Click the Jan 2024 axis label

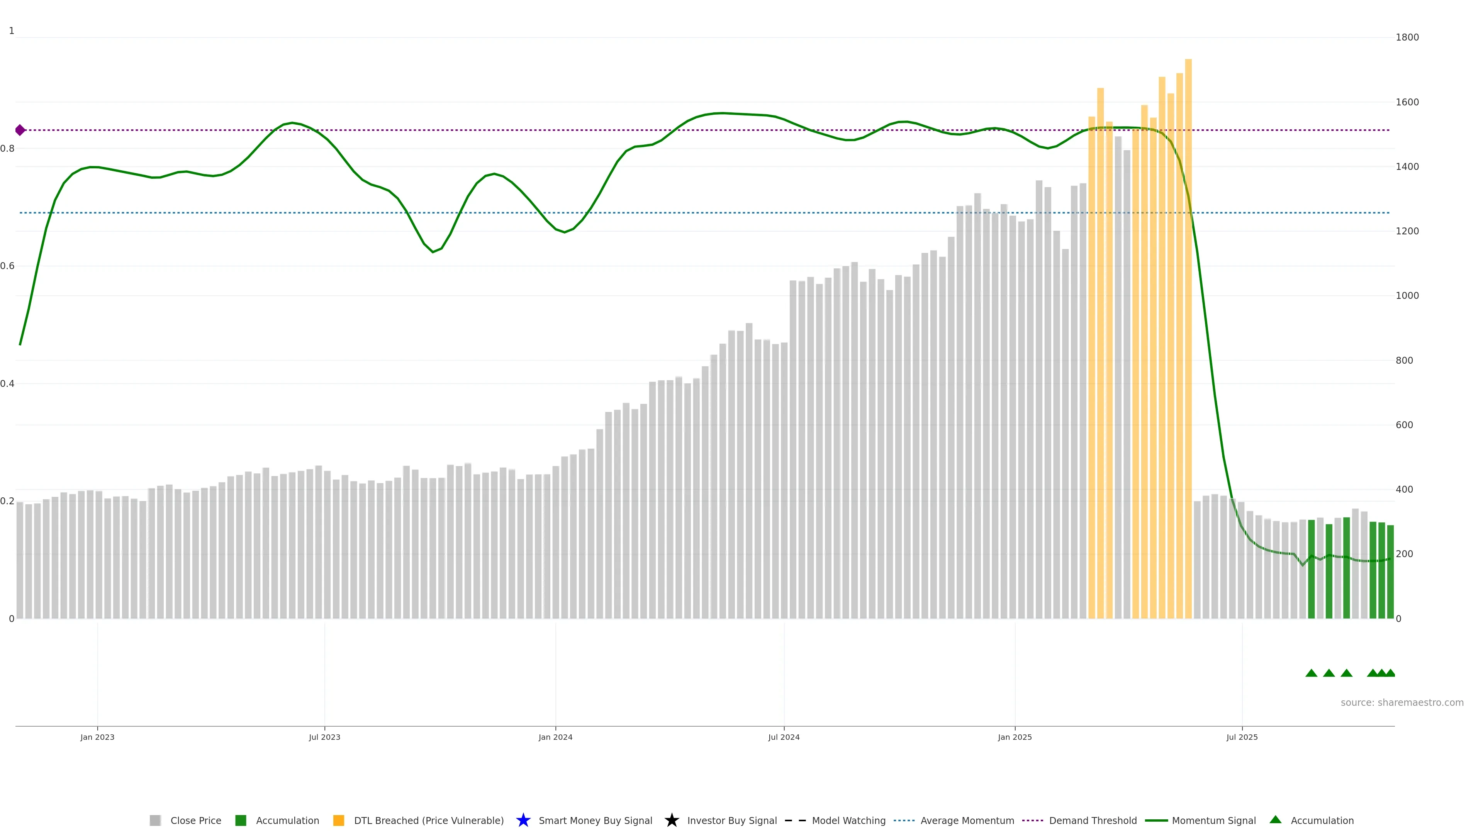tap(555, 737)
